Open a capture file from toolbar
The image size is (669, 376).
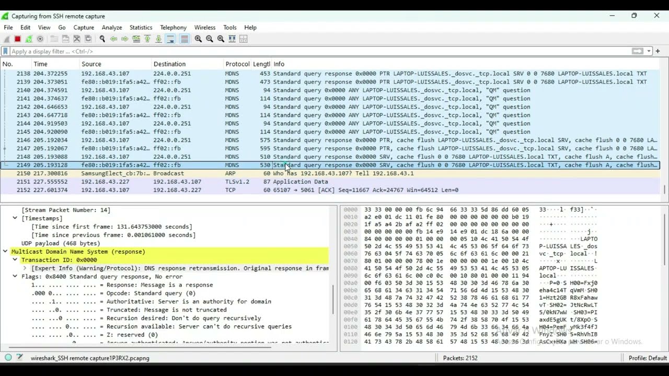point(54,39)
